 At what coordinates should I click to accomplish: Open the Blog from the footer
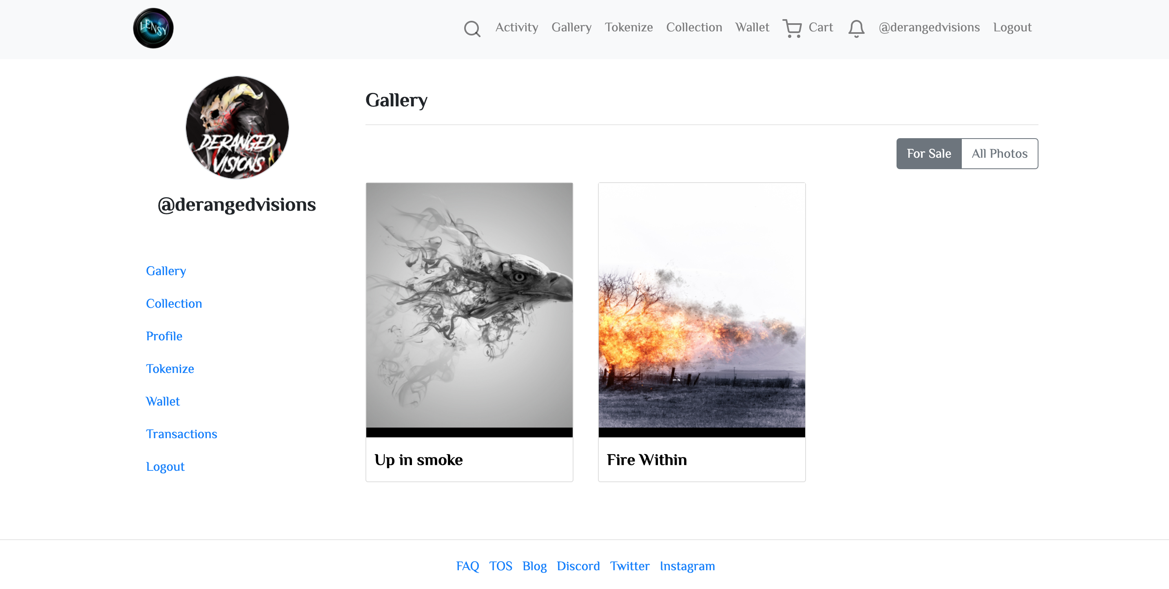click(535, 566)
